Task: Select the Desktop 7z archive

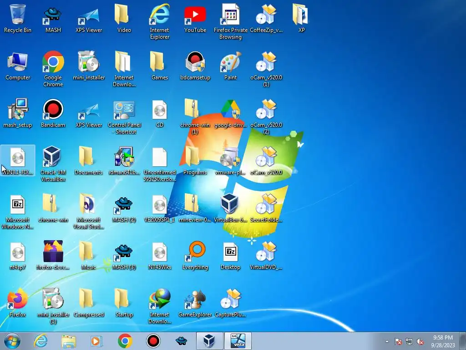Action: (230, 255)
